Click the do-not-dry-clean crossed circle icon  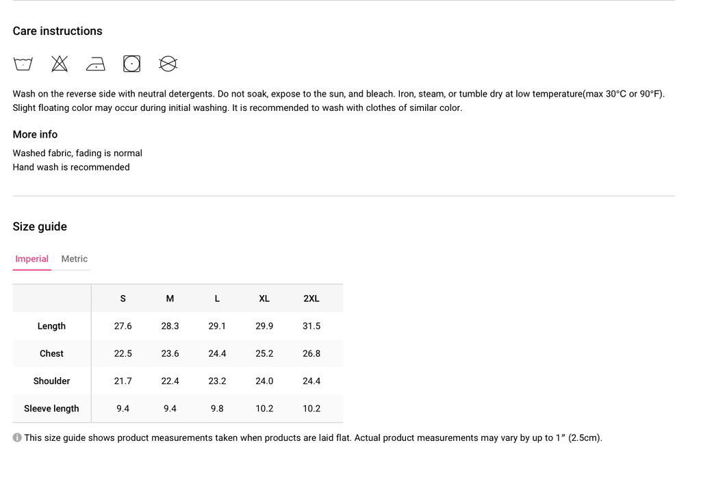tap(168, 64)
